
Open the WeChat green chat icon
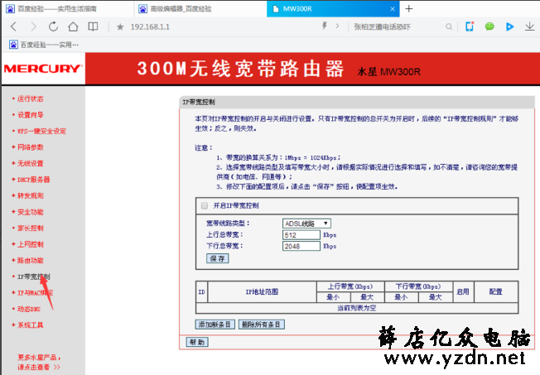click(x=489, y=26)
